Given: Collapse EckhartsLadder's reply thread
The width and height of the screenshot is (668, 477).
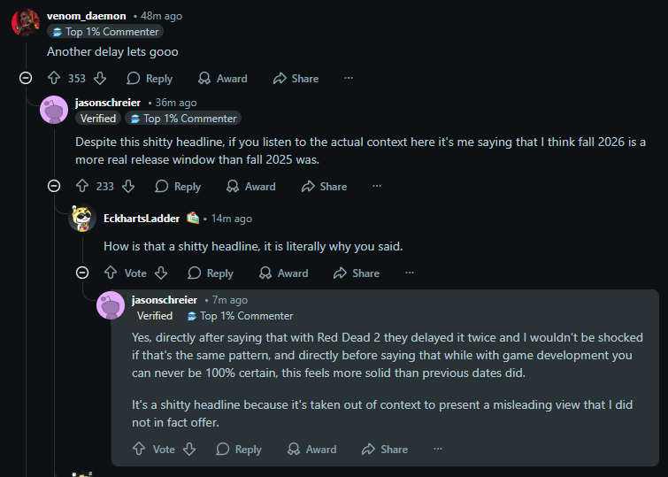Looking at the screenshot, I should pyautogui.click(x=82, y=273).
